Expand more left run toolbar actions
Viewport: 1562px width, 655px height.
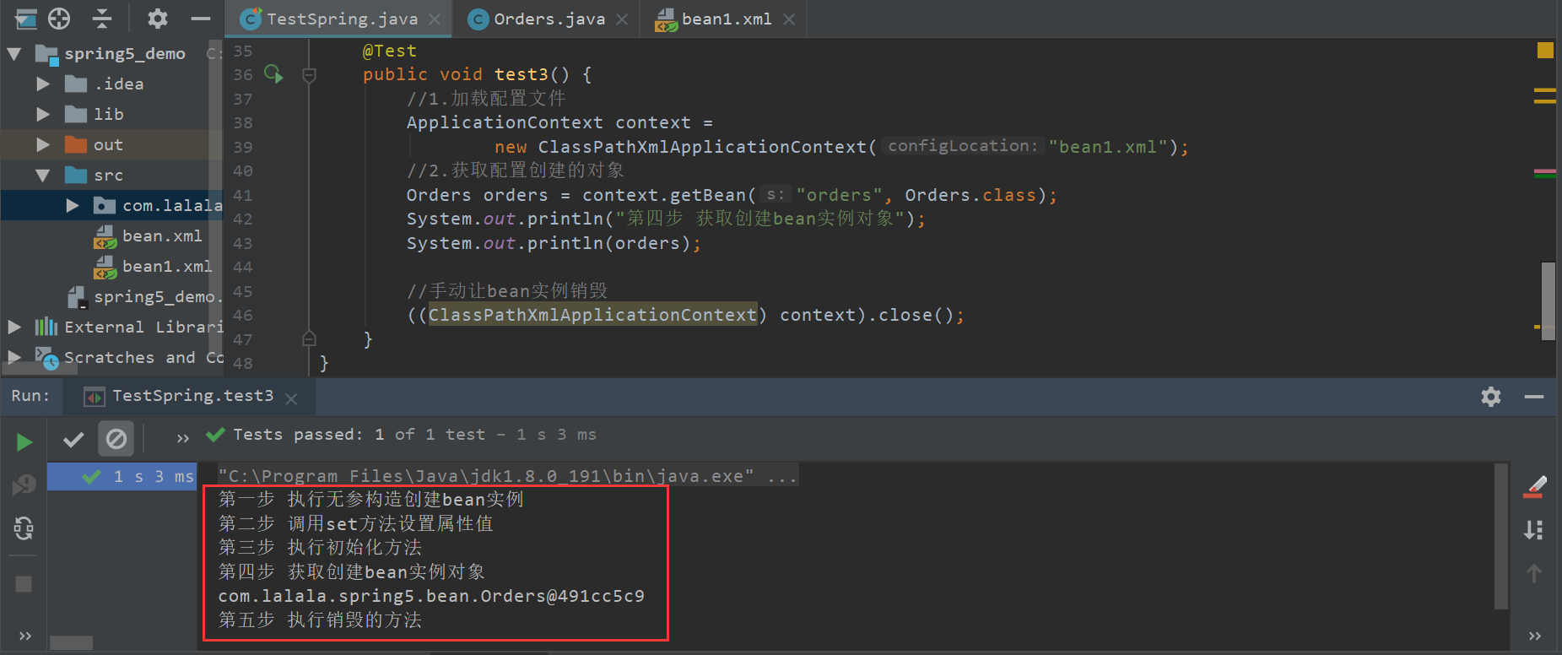click(x=24, y=636)
